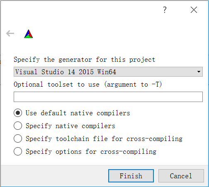Click the 'toolchain file for cross-compiling' label text
This screenshot has height=187, width=209.
(x=119, y=139)
